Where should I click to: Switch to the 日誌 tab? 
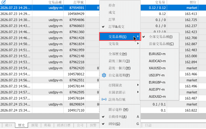148,125
